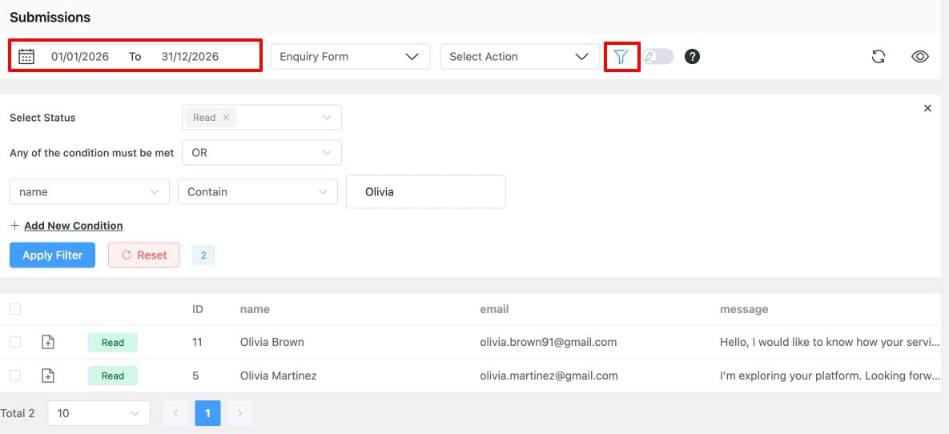Remove the Read status tag
Screen dimensions: 949x434
226,118
